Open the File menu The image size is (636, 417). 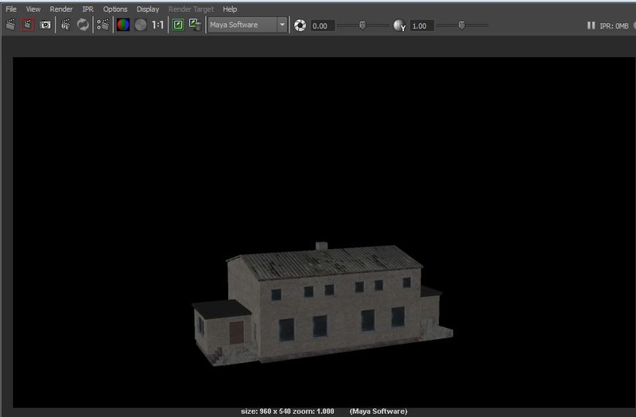click(x=11, y=9)
